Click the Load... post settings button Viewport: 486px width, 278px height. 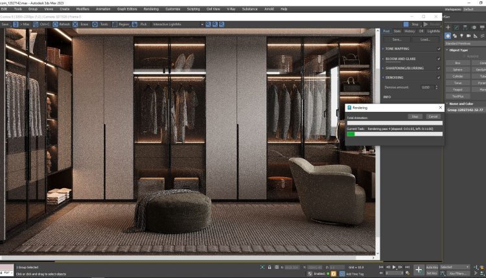point(425,39)
